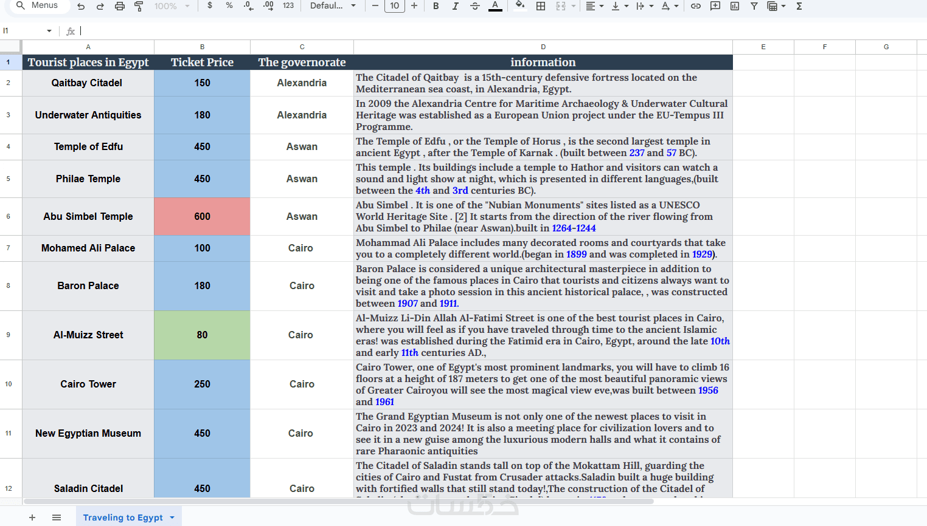Screen dimensions: 927x526
Task: Select the green 80 ticket price cell
Action: pyautogui.click(x=202, y=335)
